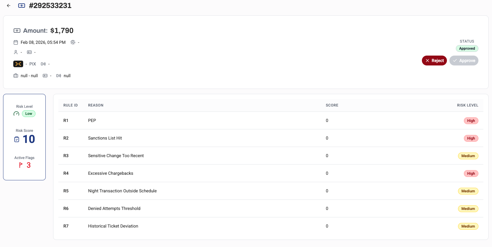Select the Excessive Chargebacks rule
Image resolution: width=492 pixels, height=247 pixels.
(x=111, y=173)
